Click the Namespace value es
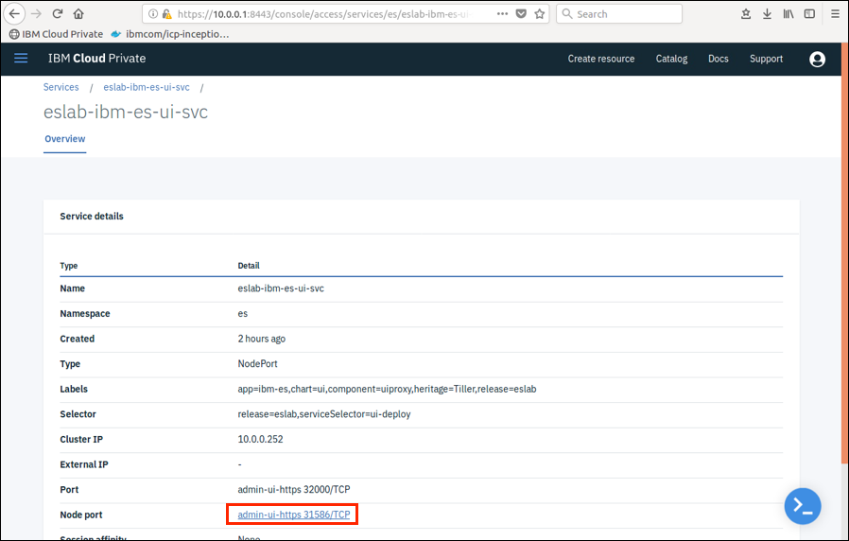Image resolution: width=849 pixels, height=541 pixels. click(x=243, y=314)
